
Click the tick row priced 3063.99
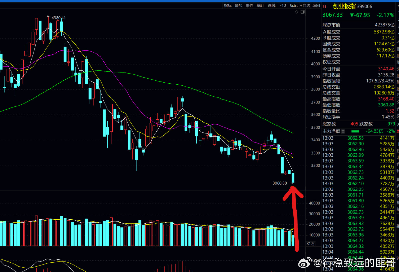(x=358, y=155)
